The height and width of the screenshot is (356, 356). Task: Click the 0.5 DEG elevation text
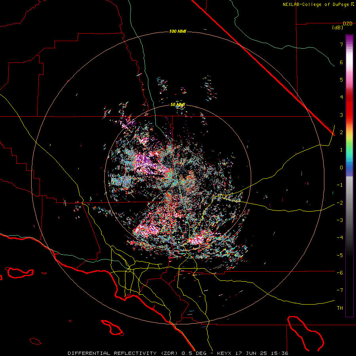coord(194,353)
